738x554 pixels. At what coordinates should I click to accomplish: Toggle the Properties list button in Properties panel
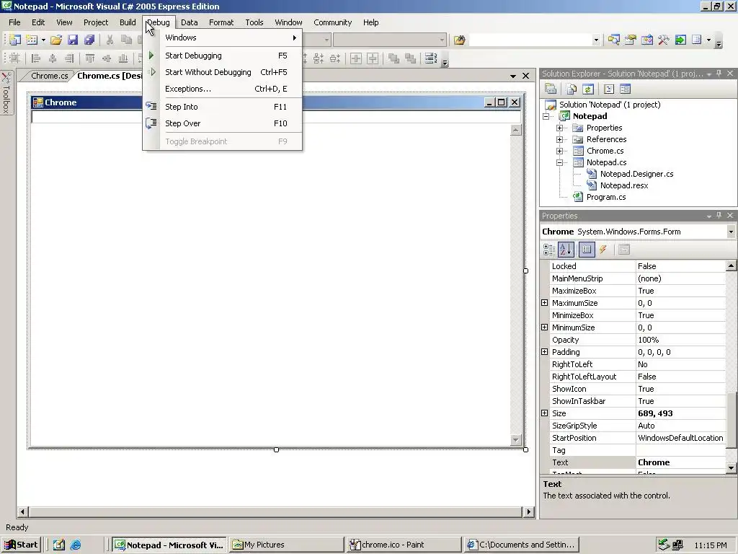click(x=587, y=250)
